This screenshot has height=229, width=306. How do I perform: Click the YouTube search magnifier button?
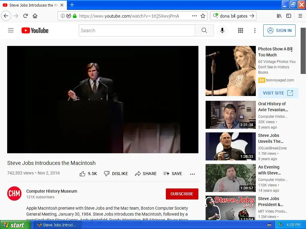[204, 30]
